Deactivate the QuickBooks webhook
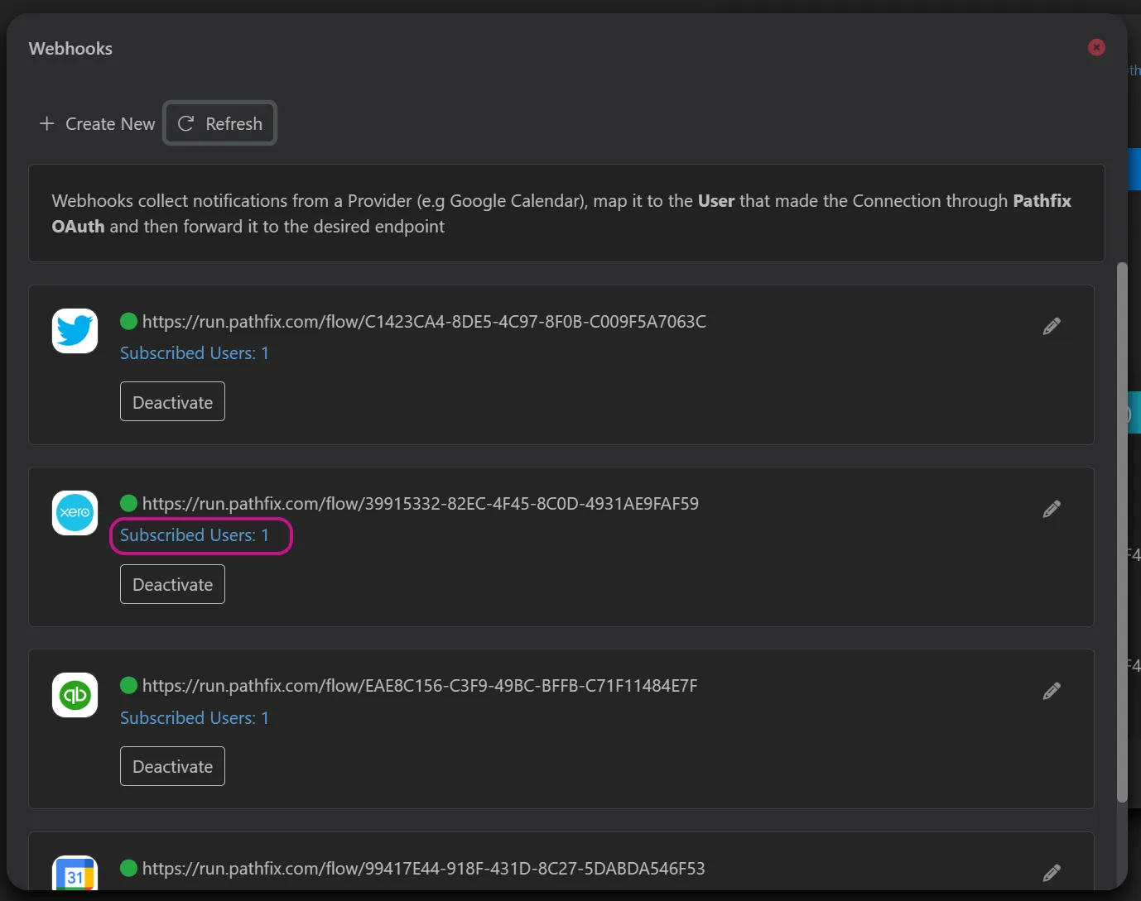 (172, 766)
